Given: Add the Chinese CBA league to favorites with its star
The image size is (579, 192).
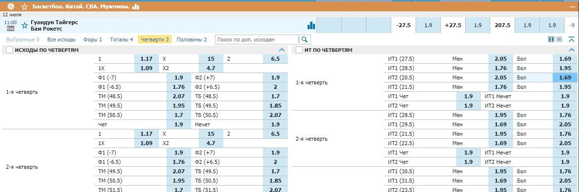Looking at the screenshot, I should point(24,6).
